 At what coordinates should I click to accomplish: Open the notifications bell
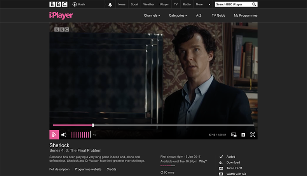(x=110, y=5)
